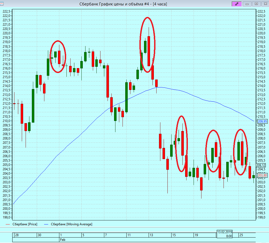Viewport: 269px width, 243px height.
Task: Click 201,0 on the right price axis
Action: tap(262, 200)
